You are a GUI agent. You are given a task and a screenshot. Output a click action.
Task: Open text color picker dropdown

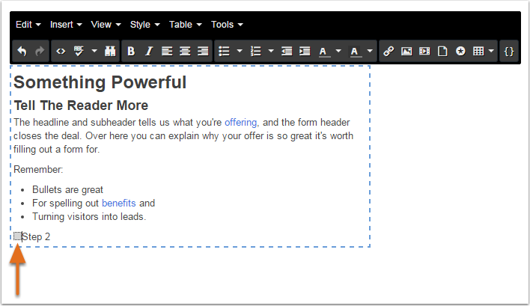coord(338,52)
